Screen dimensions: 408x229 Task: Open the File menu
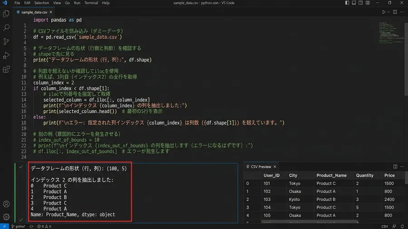(17, 3)
